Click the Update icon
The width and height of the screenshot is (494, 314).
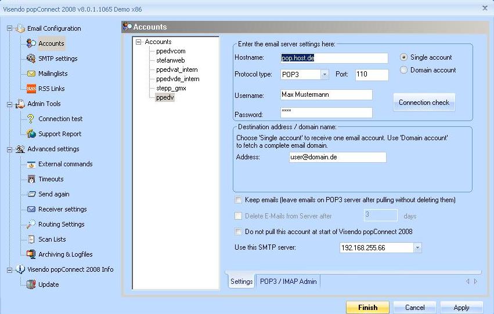click(31, 284)
